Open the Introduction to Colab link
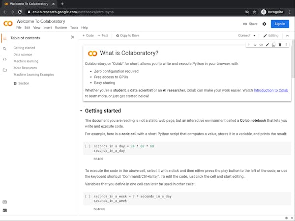This screenshot has height=221, width=295. tap(271, 90)
